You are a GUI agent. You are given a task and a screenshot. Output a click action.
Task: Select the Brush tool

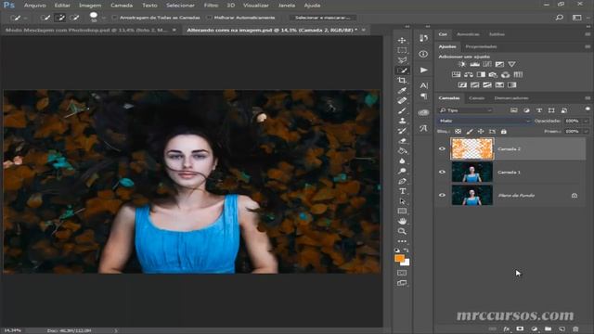(402, 110)
